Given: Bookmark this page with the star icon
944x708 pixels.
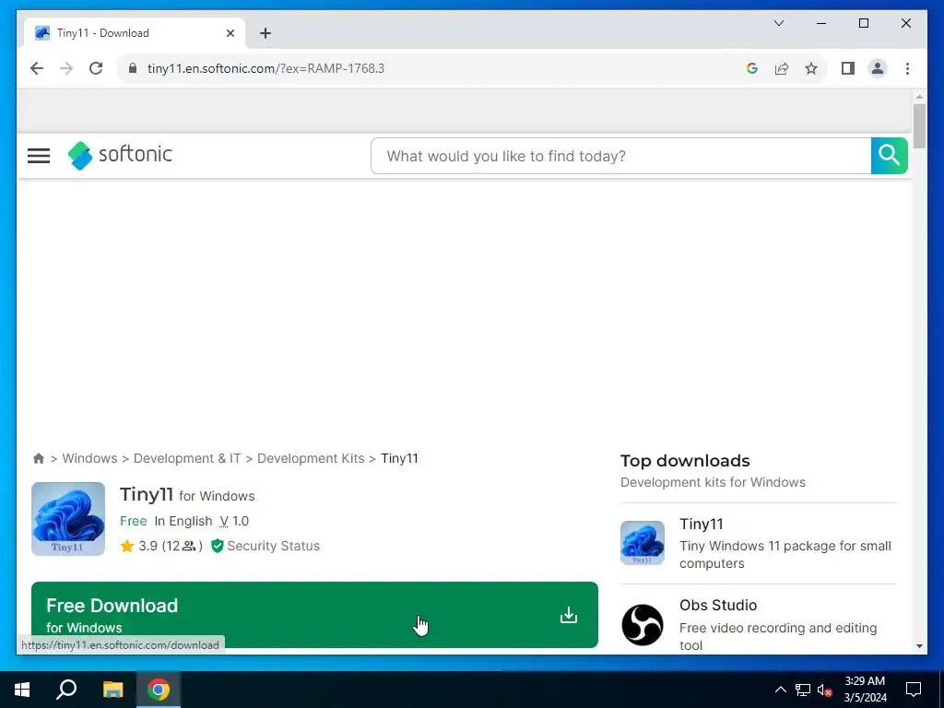Looking at the screenshot, I should coord(811,68).
